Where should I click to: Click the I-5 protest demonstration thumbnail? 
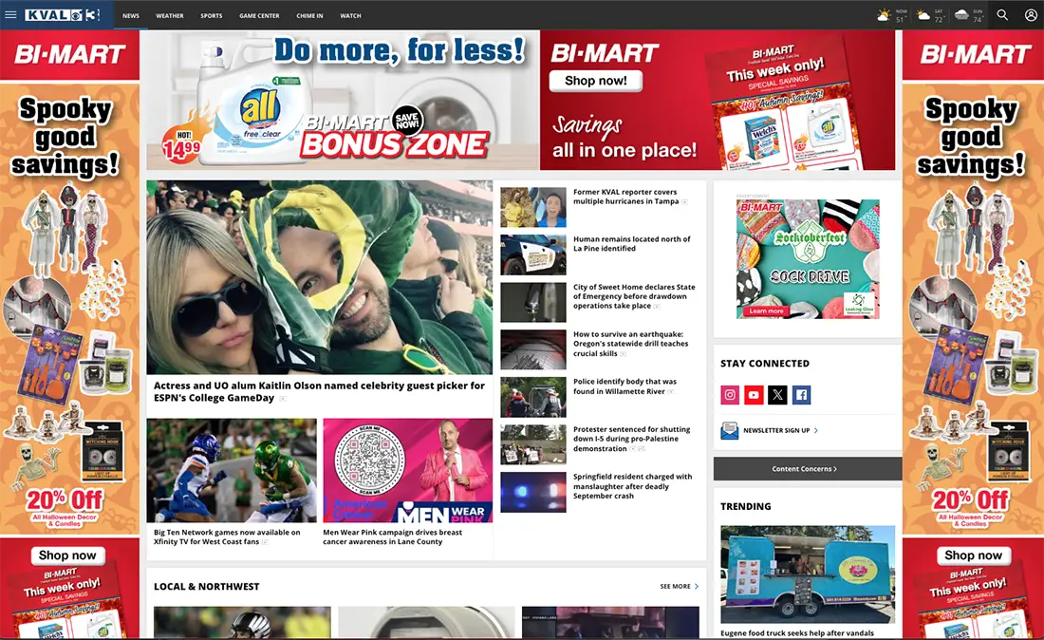click(x=533, y=445)
